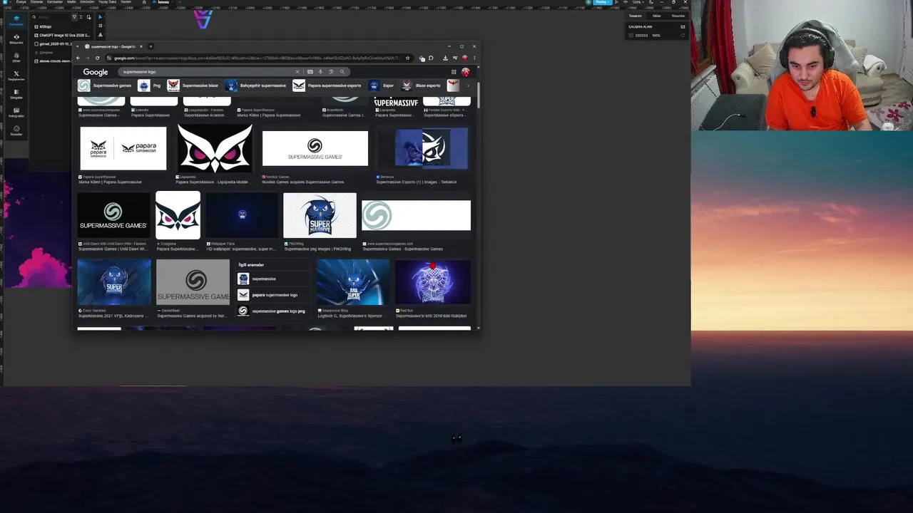Open Chrome three-dot menu
Image resolution: width=913 pixels, height=513 pixels.
pyautogui.click(x=474, y=58)
